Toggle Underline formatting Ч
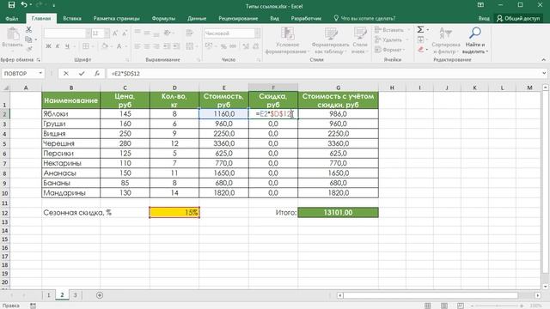Image resolution: width=550 pixels, height=309 pixels. 67,46
